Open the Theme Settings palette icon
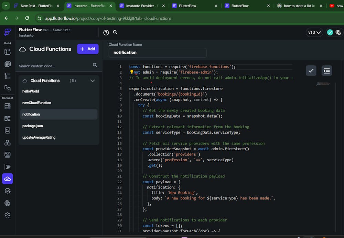The width and height of the screenshot is (344, 238). (7, 203)
